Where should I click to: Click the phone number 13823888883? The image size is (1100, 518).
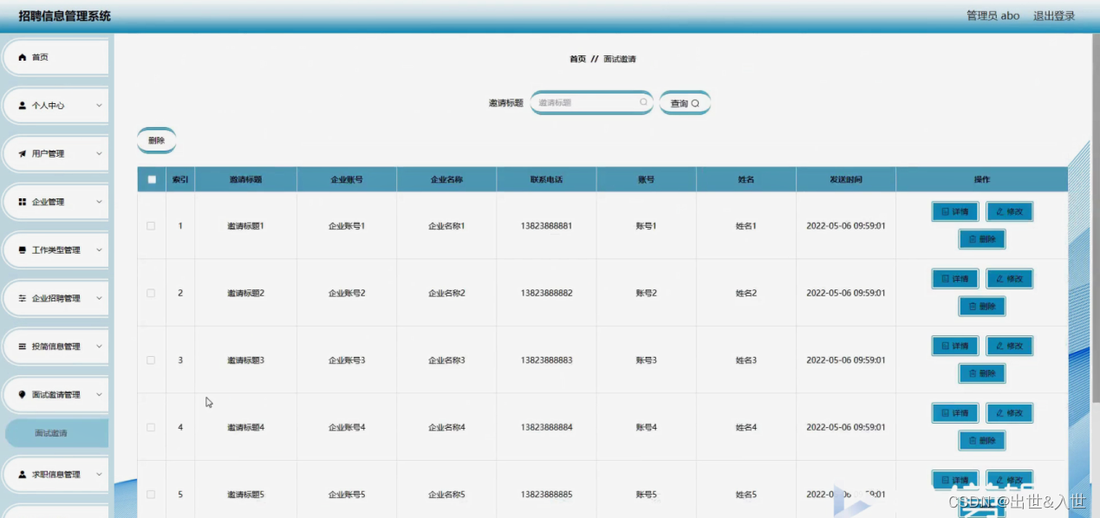546,360
